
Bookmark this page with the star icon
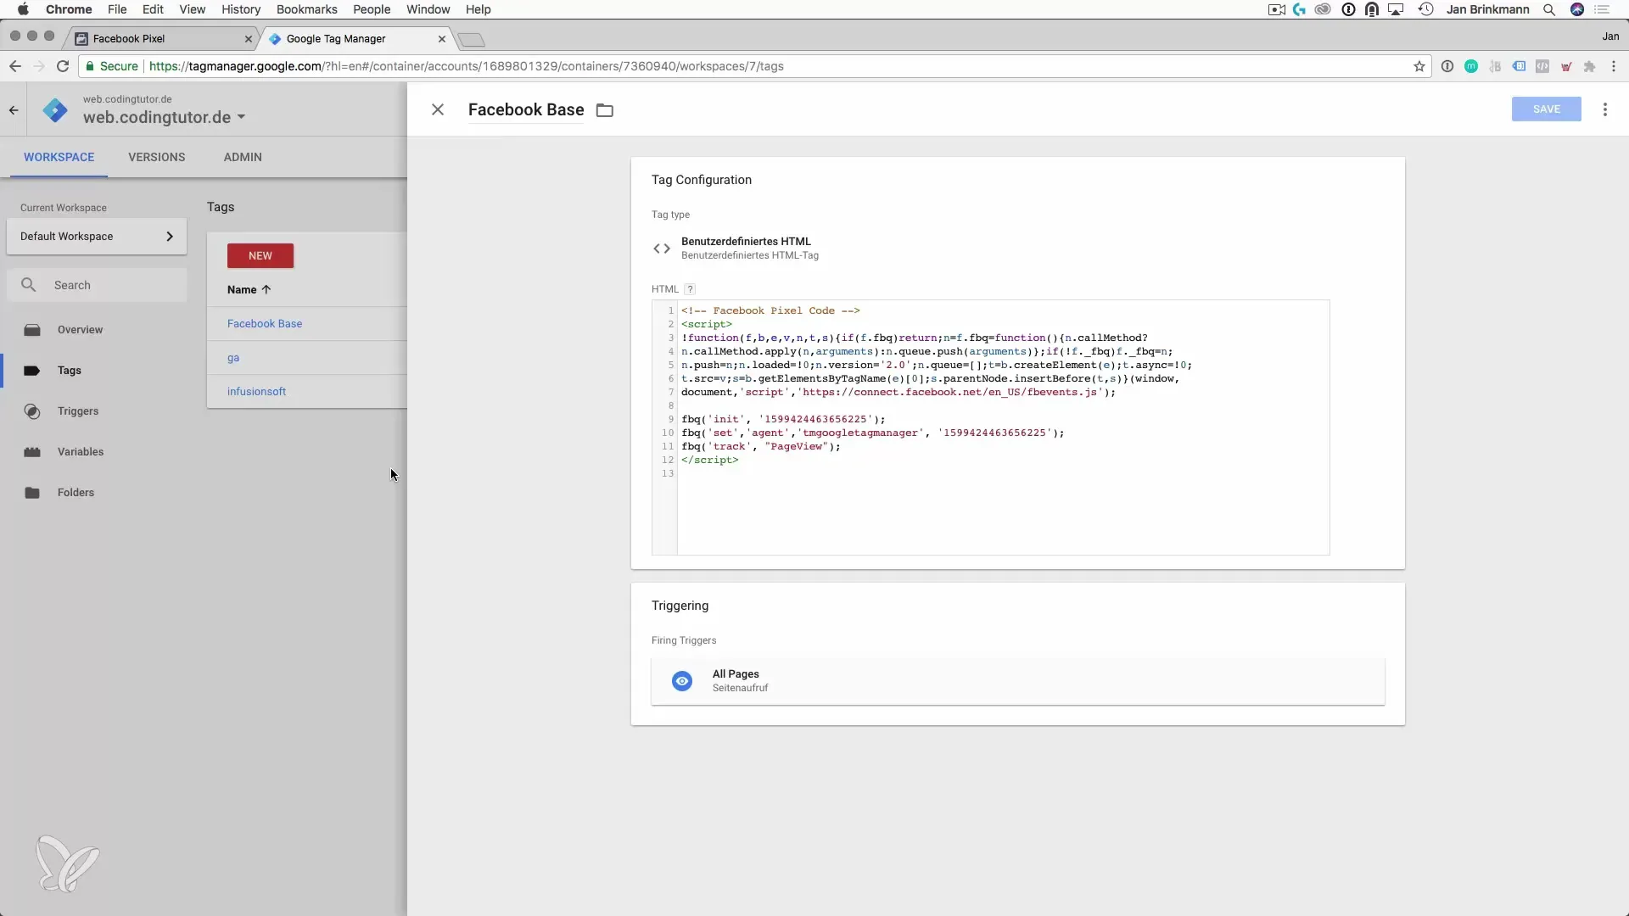pos(1419,66)
